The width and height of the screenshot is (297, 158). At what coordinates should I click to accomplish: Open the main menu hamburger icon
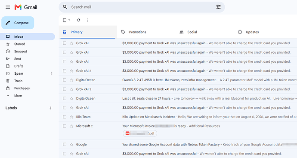coord(8,7)
